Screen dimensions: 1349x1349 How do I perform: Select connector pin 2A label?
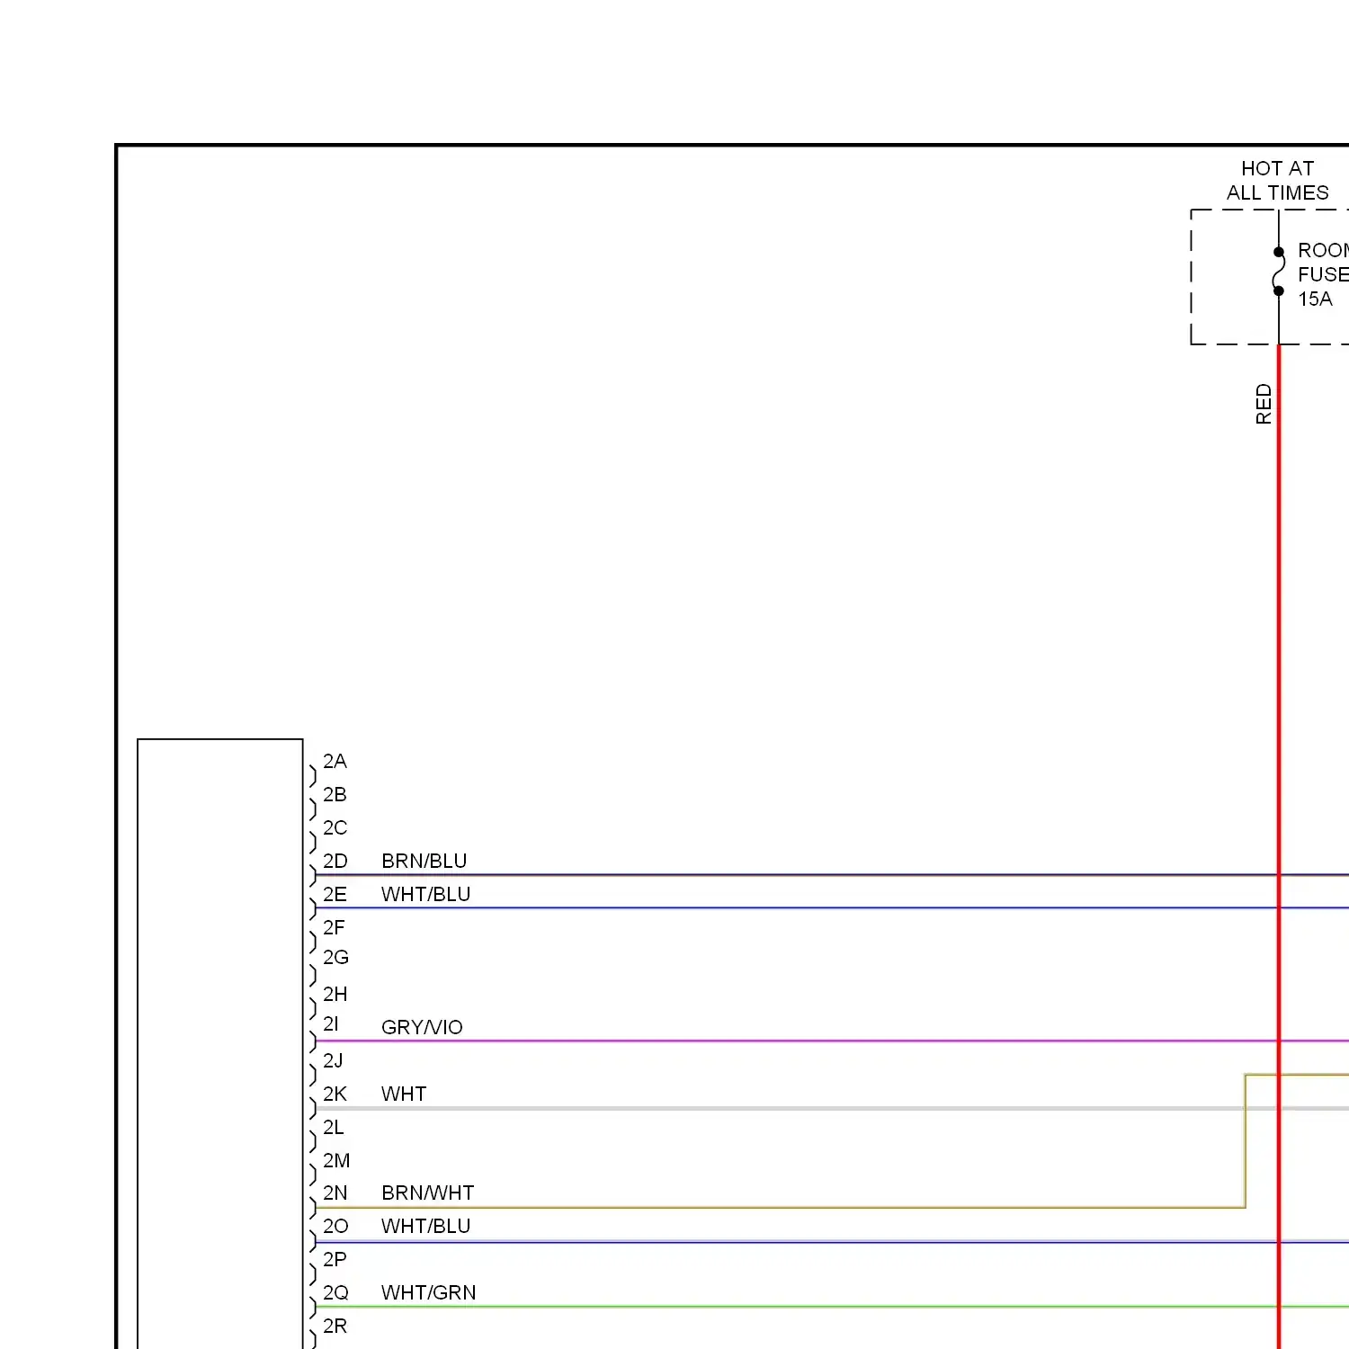point(335,761)
